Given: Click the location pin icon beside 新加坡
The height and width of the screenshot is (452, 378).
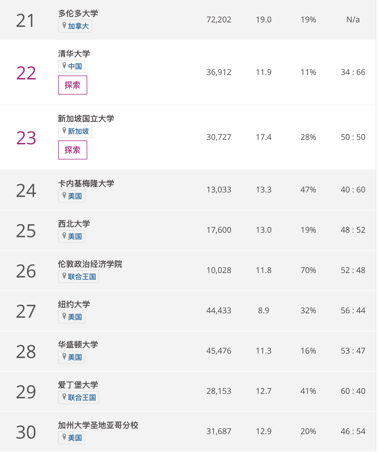Looking at the screenshot, I should pos(64,131).
